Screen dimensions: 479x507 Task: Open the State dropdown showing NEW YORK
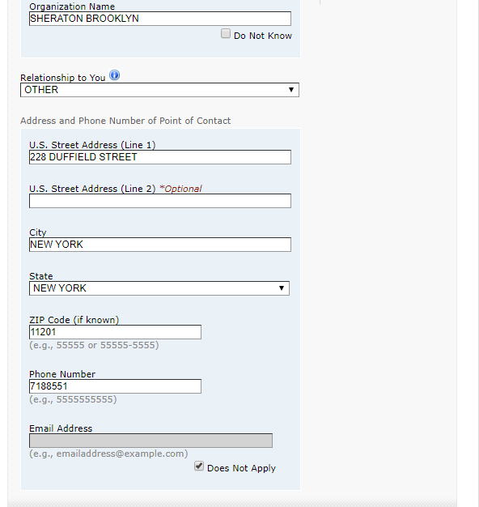[159, 288]
